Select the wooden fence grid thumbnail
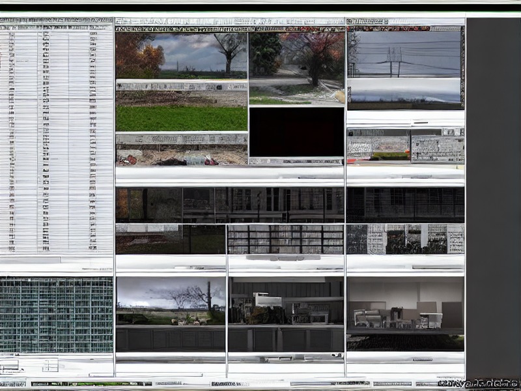This screenshot has height=391, width=521. tap(286, 239)
